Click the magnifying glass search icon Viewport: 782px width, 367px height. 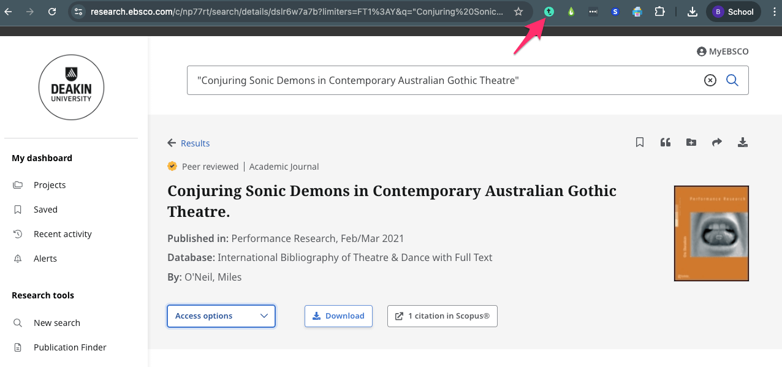click(x=732, y=80)
